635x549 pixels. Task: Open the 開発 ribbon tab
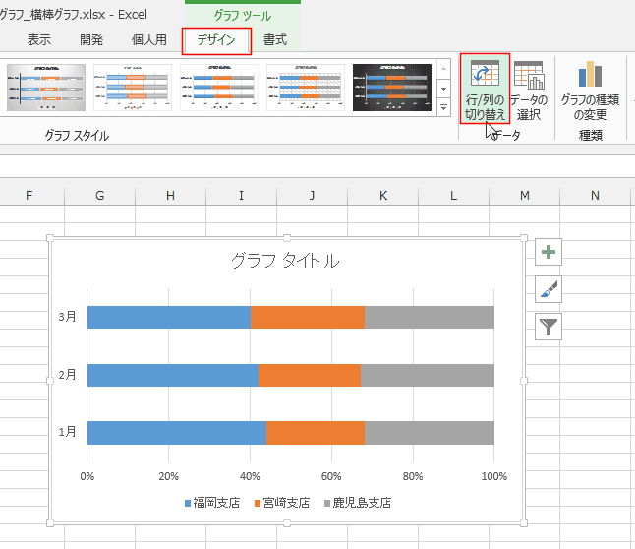pos(91,40)
